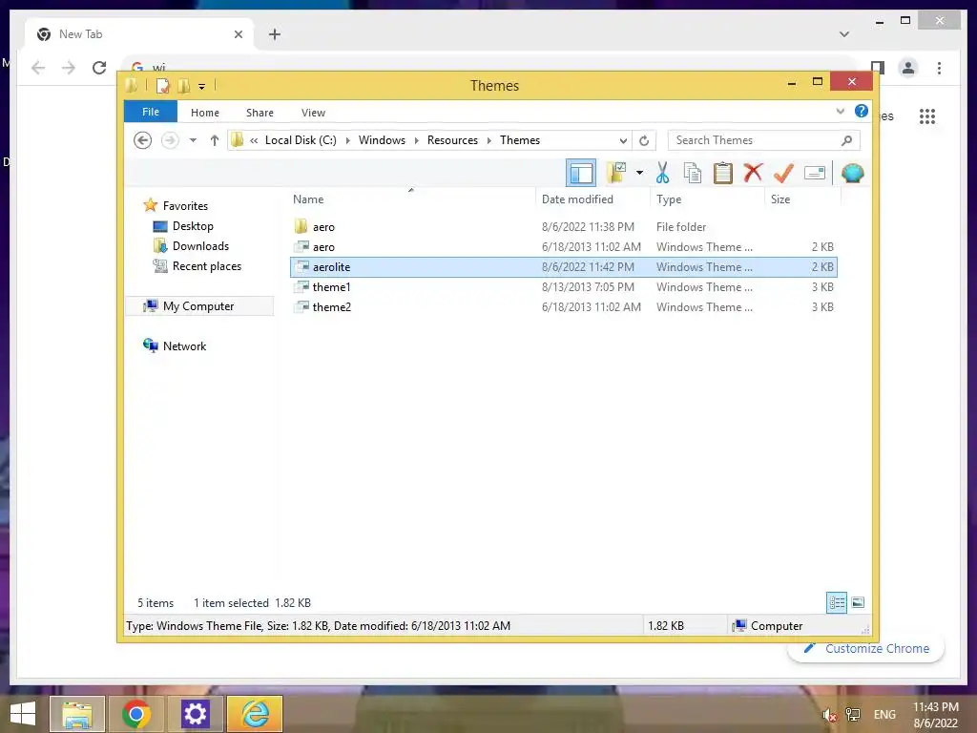Open Desktop in navigation pane
977x733 pixels.
click(x=193, y=226)
